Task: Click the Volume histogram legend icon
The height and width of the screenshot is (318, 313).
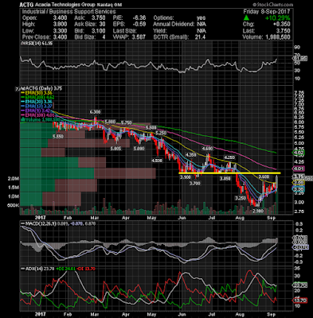Action: [22, 119]
